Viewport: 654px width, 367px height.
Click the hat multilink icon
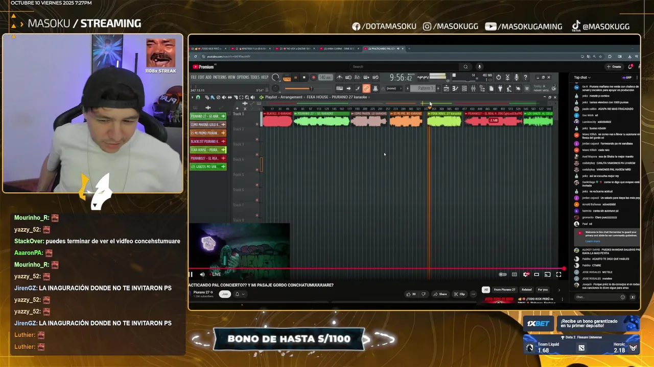coord(376,88)
